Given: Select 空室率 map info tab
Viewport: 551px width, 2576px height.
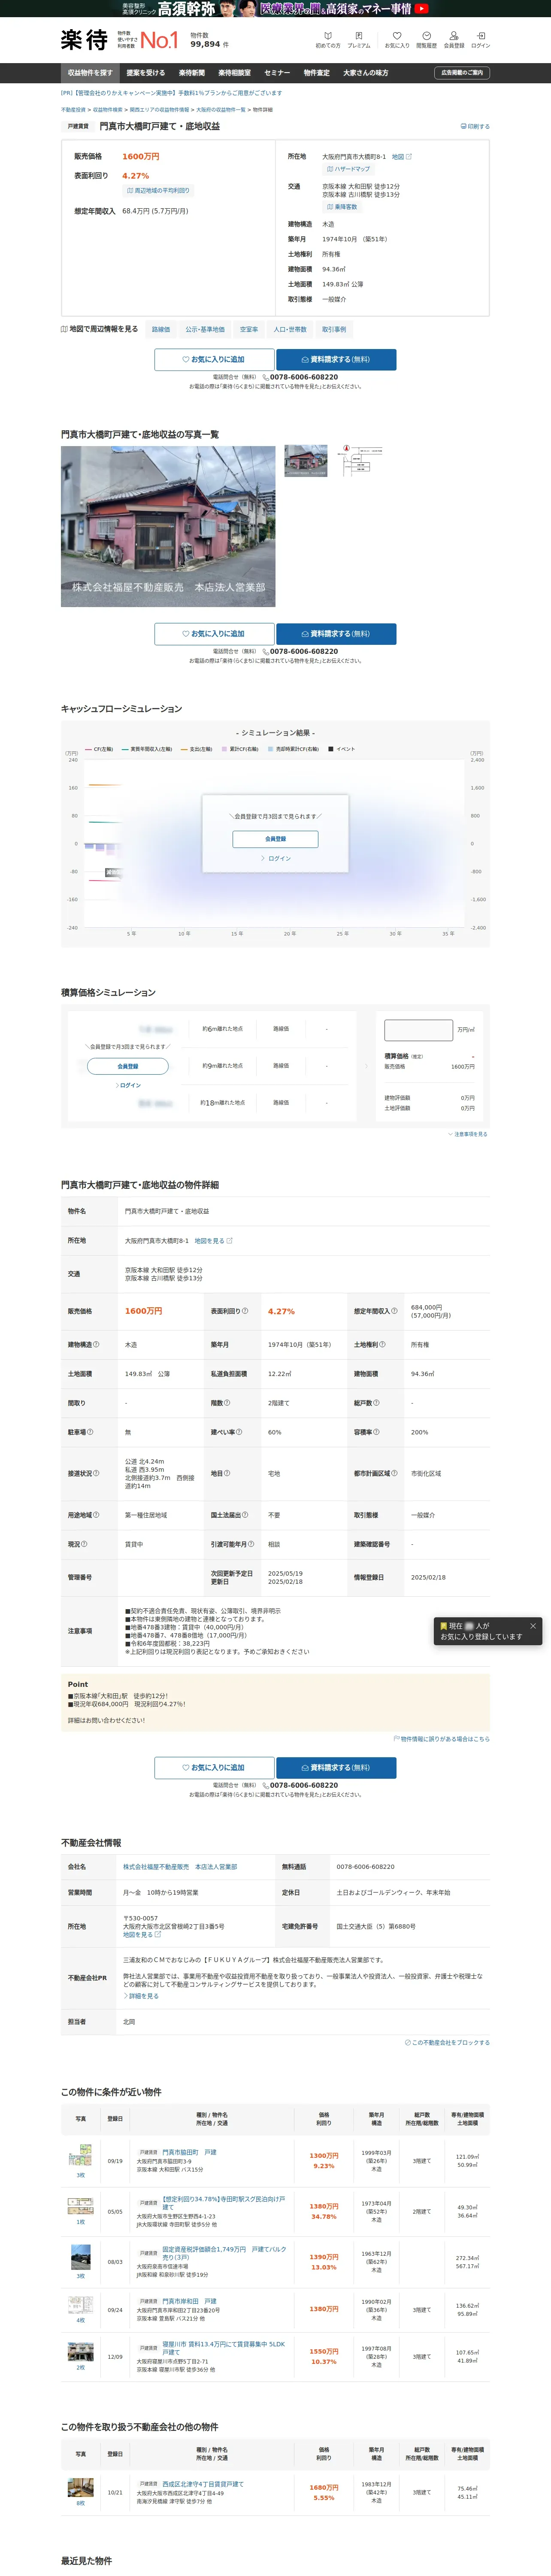Looking at the screenshot, I should pos(249,329).
